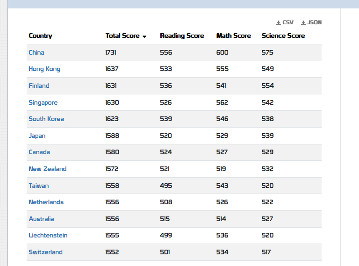Download the table as JSON
The image size is (359, 266).
pos(311,22)
